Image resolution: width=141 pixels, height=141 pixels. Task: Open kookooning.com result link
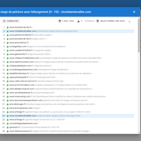(58, 96)
